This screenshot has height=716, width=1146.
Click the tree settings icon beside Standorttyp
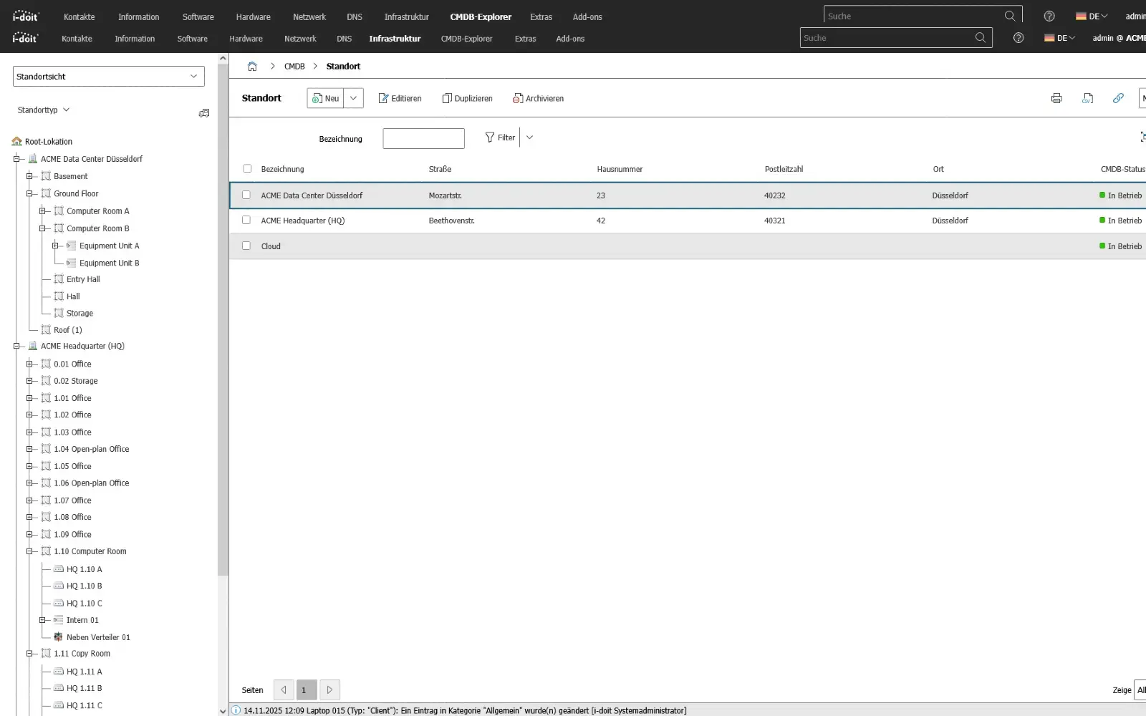[204, 113]
